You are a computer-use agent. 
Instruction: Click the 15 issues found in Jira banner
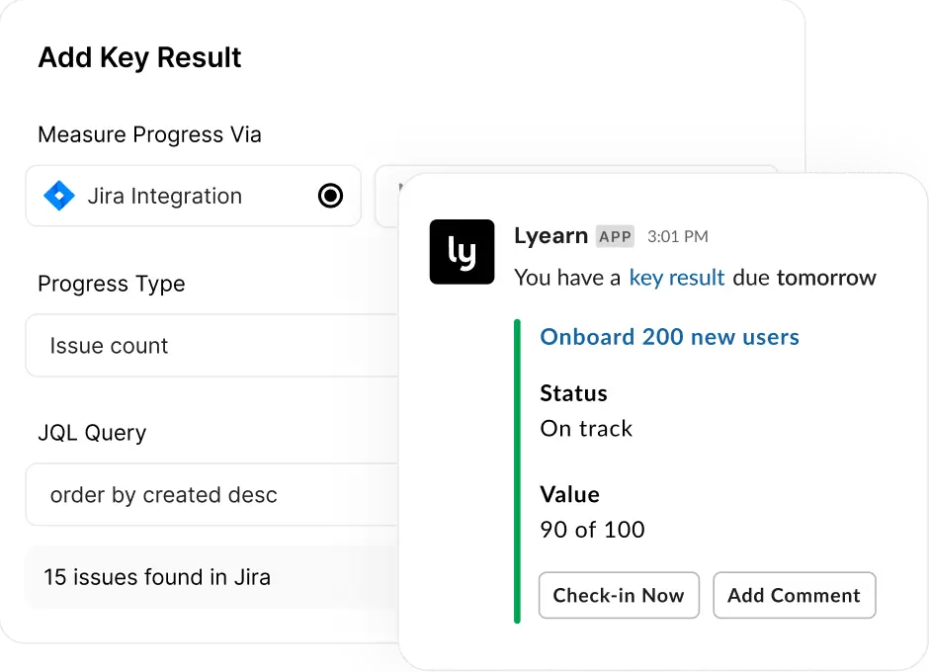tap(212, 577)
